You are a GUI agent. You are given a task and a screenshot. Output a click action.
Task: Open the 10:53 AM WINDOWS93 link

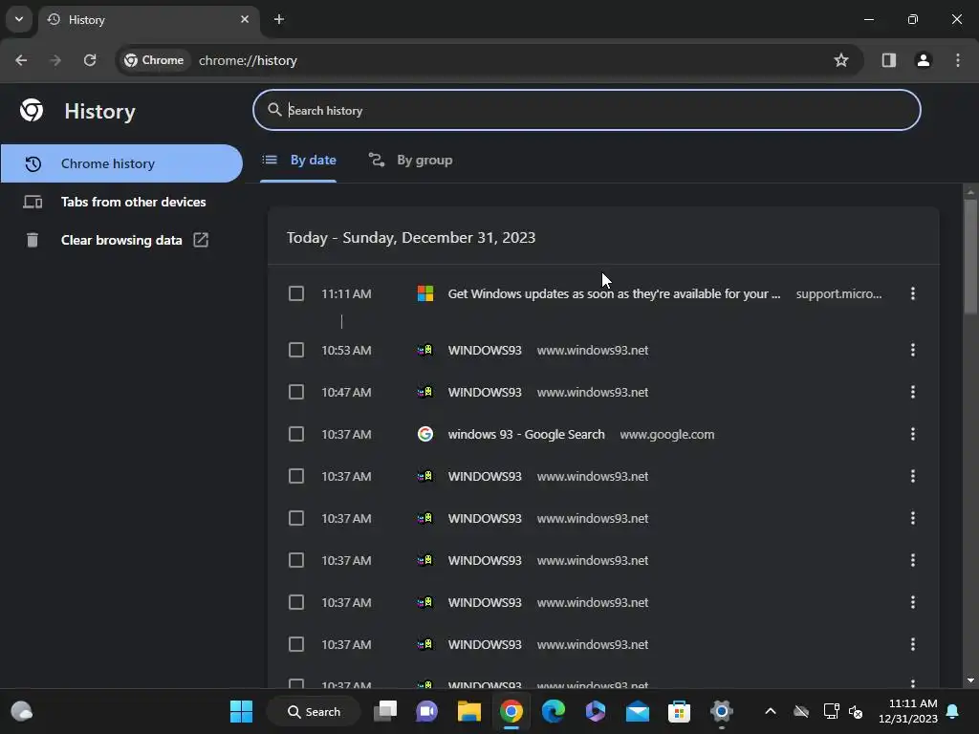click(485, 350)
